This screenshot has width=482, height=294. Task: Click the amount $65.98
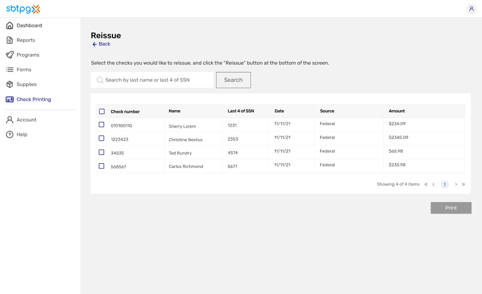coord(396,151)
